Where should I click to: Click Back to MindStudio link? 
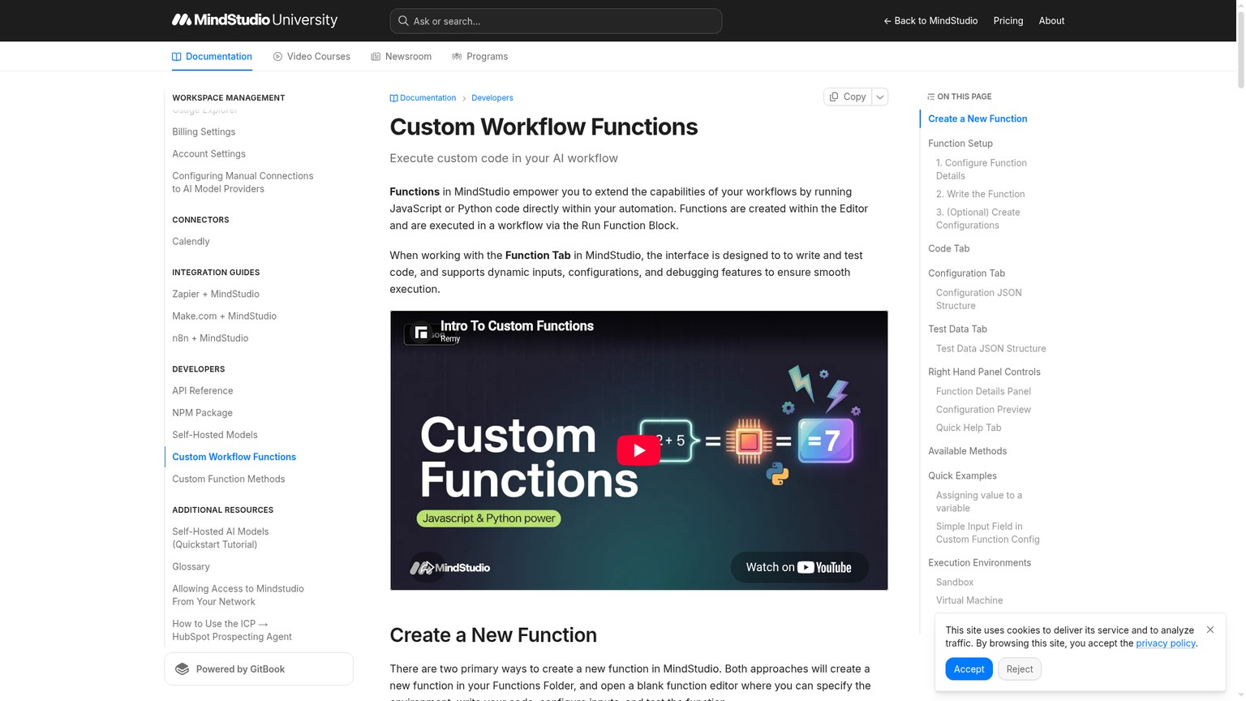(930, 21)
